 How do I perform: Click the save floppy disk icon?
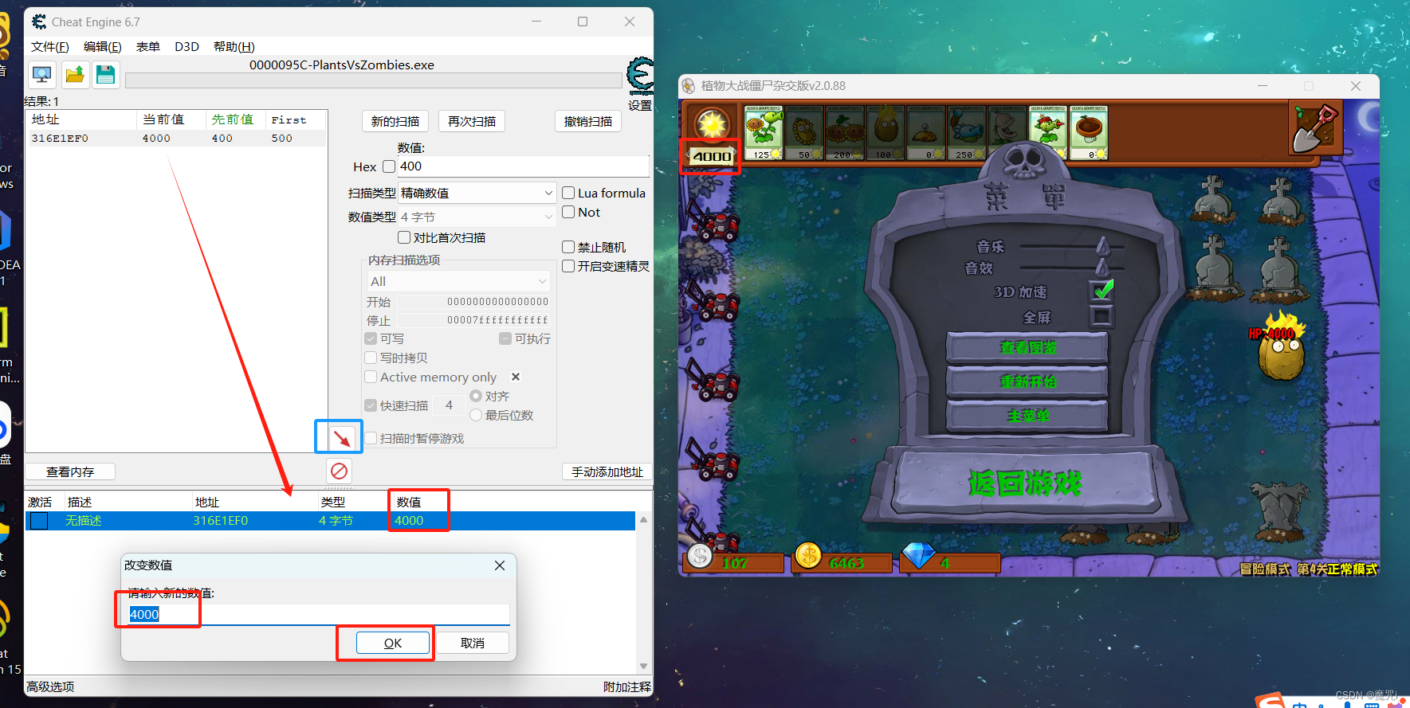[105, 75]
